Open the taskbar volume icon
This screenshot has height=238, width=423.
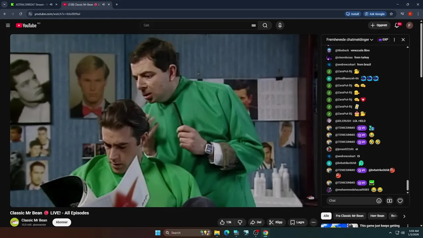pyautogui.click(x=403, y=233)
